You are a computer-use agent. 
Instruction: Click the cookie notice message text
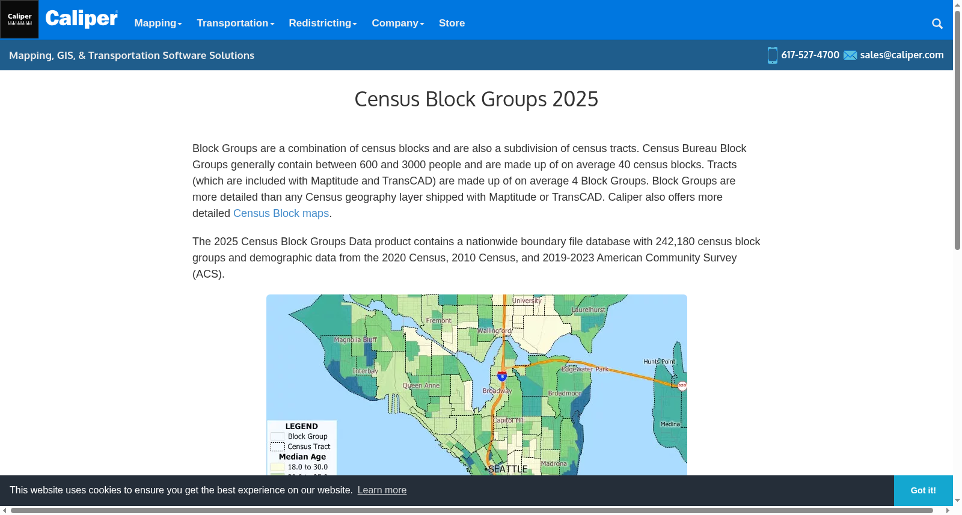[181, 490]
